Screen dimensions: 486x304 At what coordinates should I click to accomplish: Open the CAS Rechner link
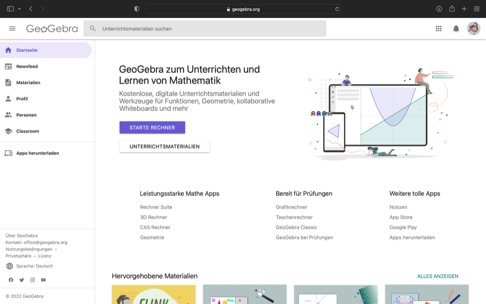(x=155, y=227)
